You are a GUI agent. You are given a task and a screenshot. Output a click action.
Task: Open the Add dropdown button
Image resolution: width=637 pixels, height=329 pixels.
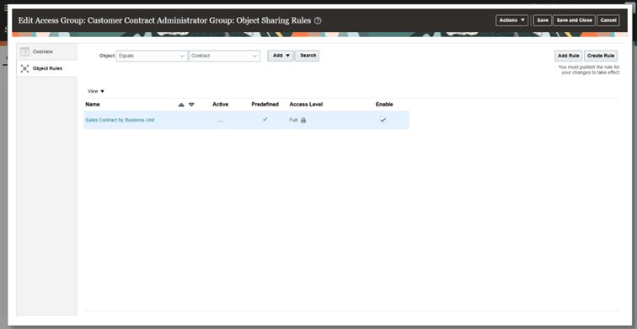[x=281, y=56]
